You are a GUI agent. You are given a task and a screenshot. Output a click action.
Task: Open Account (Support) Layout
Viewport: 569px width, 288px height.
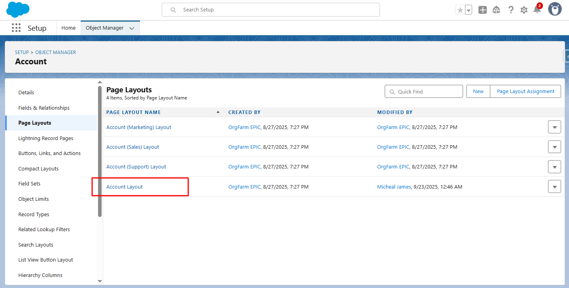(136, 167)
